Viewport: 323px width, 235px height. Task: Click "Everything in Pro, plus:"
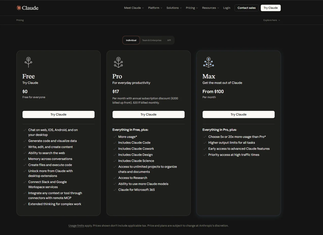click(220, 130)
